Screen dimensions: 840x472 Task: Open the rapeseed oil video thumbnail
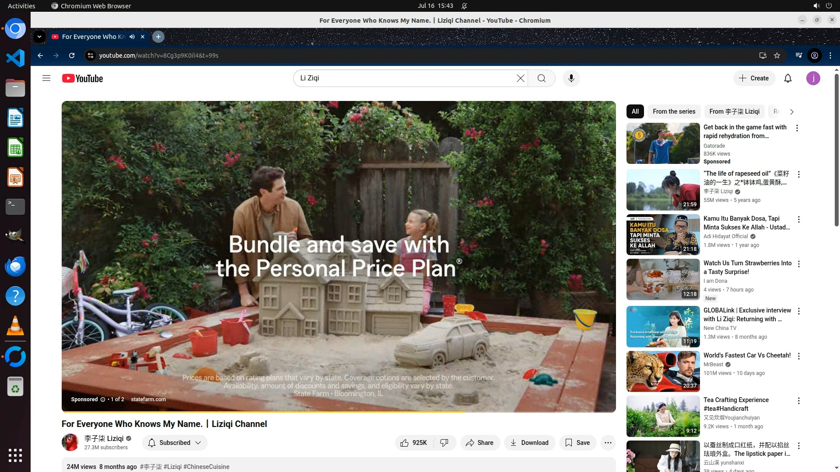(663, 190)
